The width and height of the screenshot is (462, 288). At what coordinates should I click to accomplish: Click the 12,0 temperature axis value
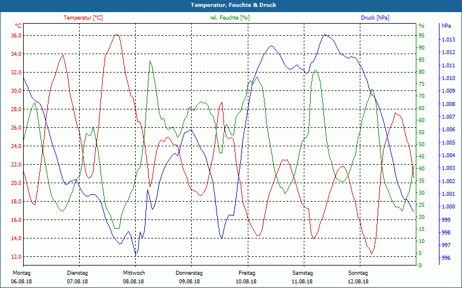[x=16, y=256]
